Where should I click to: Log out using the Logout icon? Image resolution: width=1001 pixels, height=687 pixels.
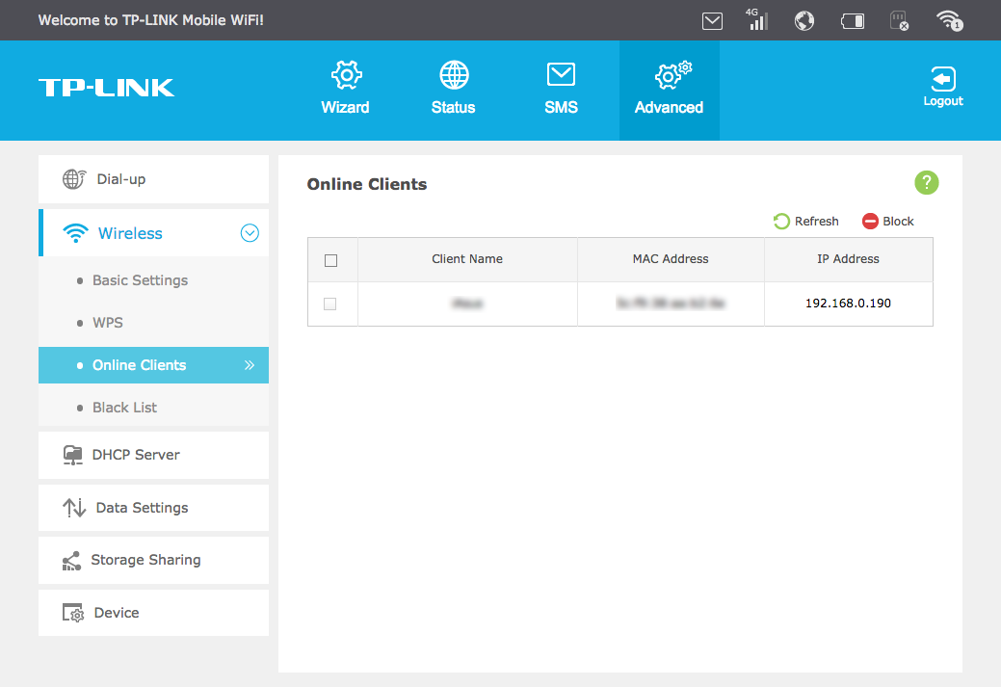(942, 87)
